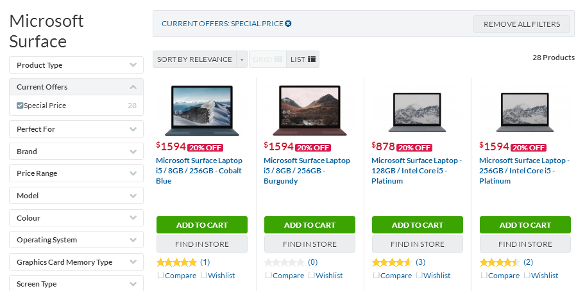
Task: Click Remove All Filters button
Action: coord(521,24)
